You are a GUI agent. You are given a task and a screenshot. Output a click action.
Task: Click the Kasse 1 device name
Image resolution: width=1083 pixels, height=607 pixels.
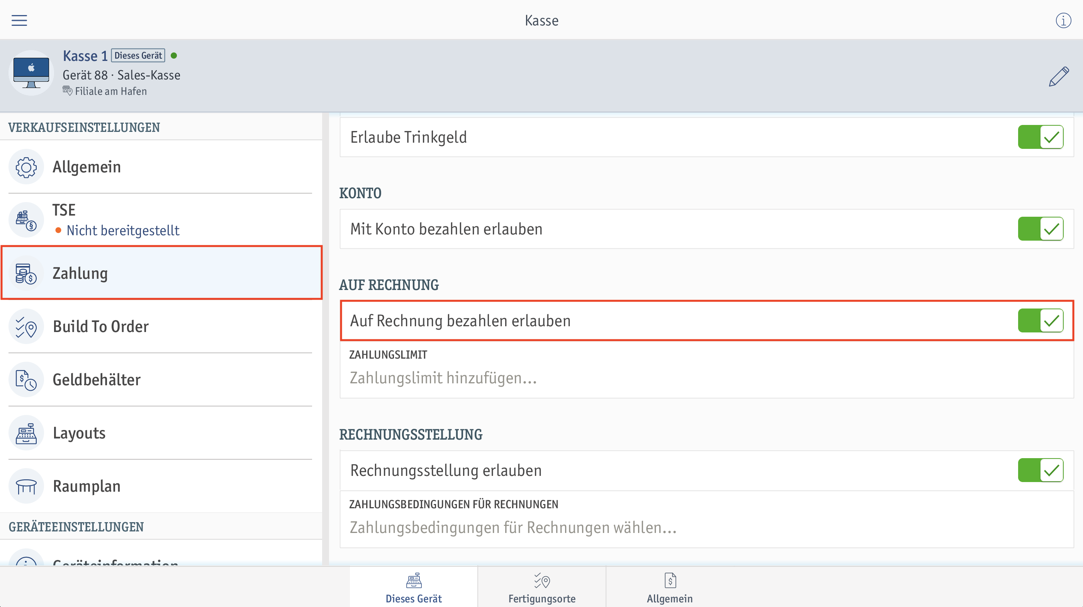[x=85, y=56]
